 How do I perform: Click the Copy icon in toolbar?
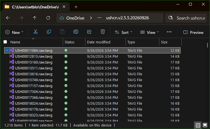49,32
